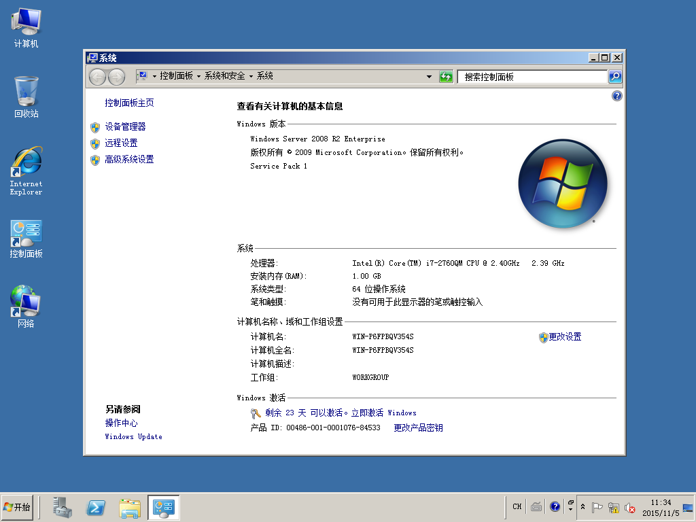
Task: Open the 回收站 recycle bin icon
Action: (x=27, y=97)
